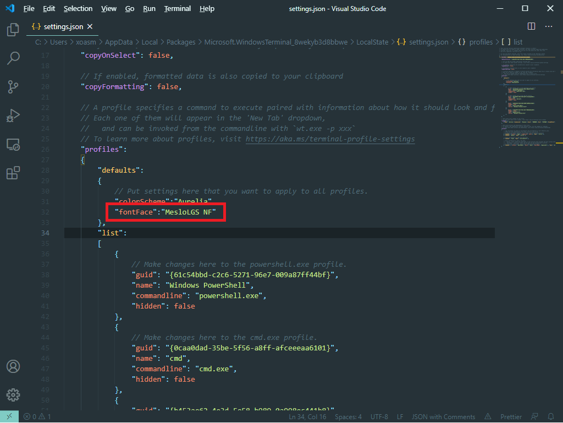This screenshot has width=563, height=423.
Task: Open the Manage gear menu
Action: pos(13,394)
